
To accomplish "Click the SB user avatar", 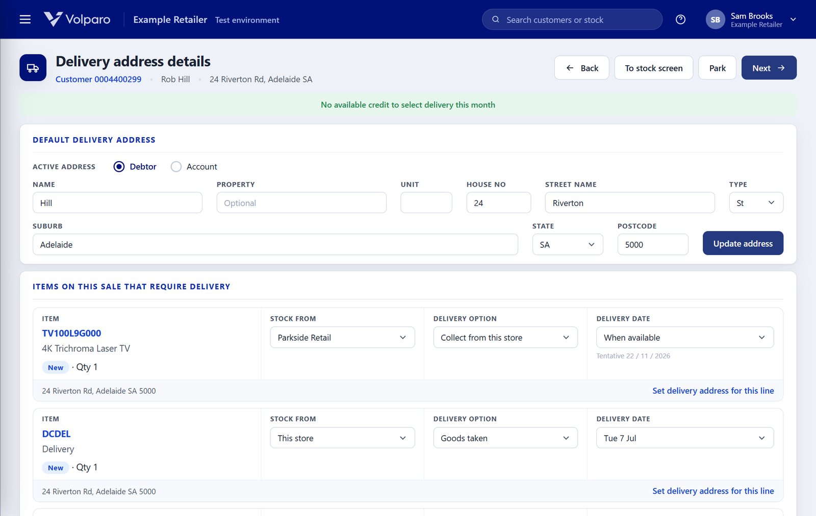I will point(715,19).
